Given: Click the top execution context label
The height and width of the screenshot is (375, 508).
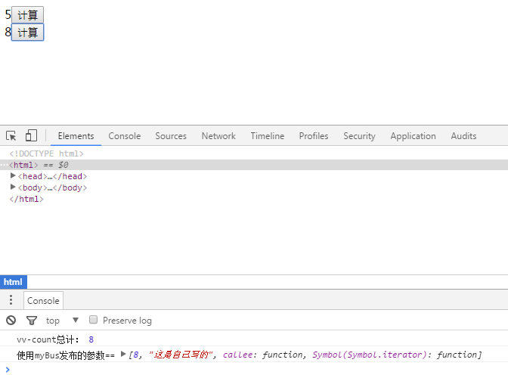Looking at the screenshot, I should coord(53,321).
